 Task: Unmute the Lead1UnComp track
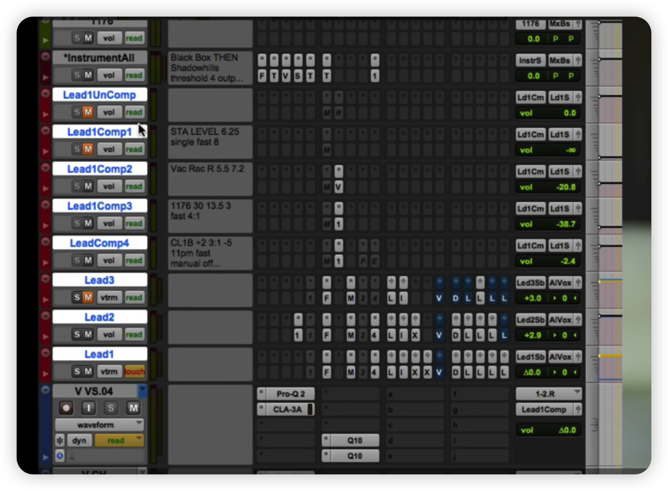(x=88, y=112)
